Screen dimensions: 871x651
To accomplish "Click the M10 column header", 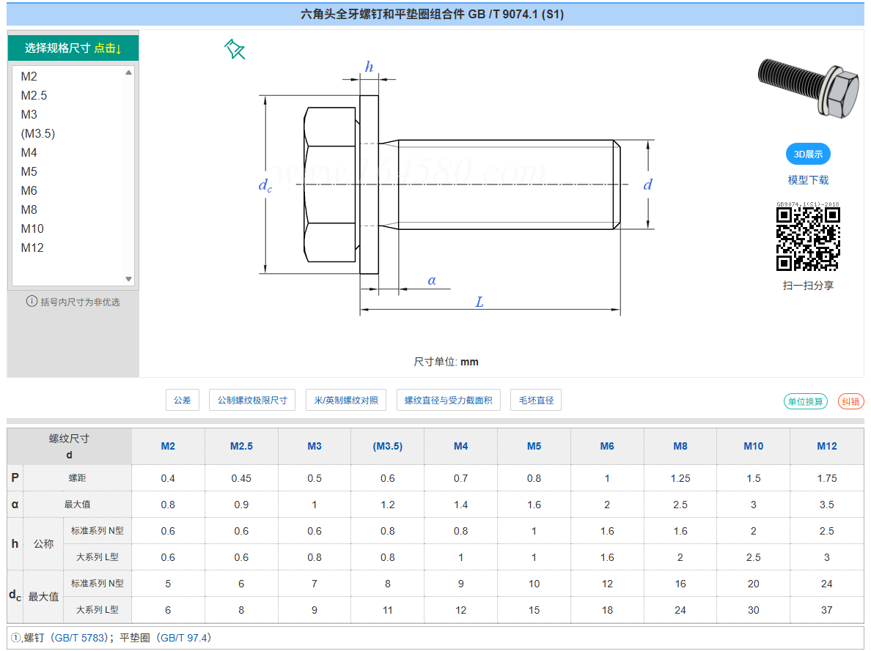I will (x=753, y=446).
